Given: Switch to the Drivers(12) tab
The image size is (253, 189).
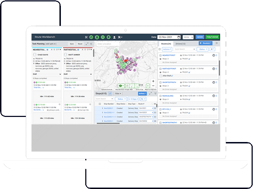Looking at the screenshot, I should (181, 43).
